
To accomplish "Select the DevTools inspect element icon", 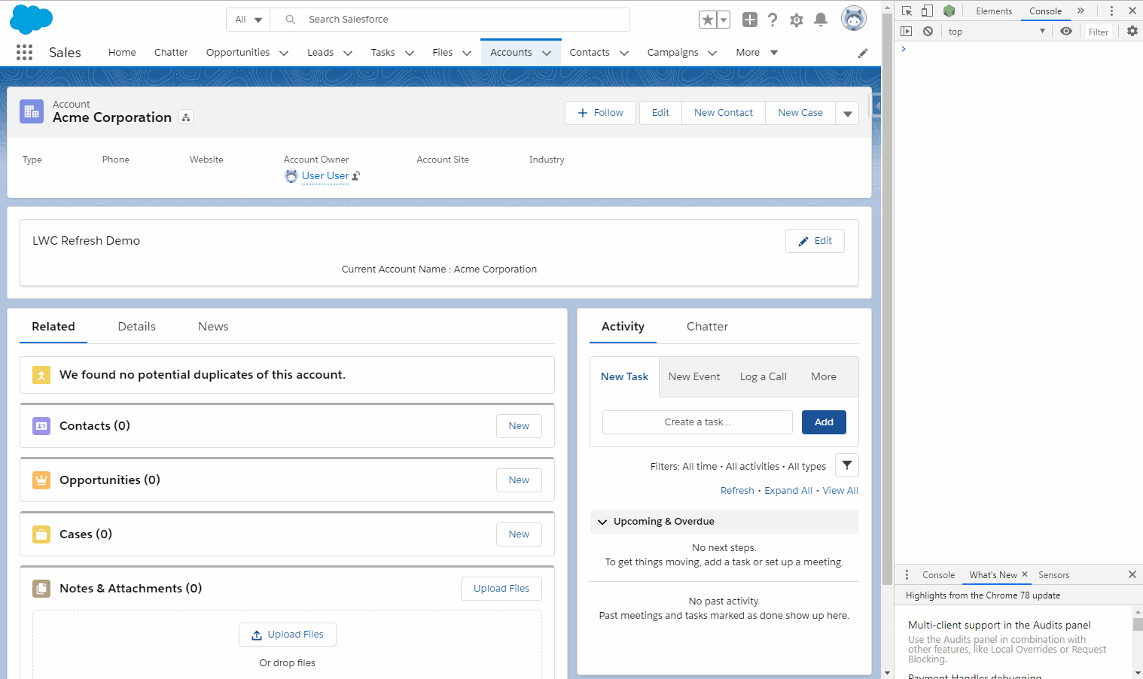I will pos(907,11).
